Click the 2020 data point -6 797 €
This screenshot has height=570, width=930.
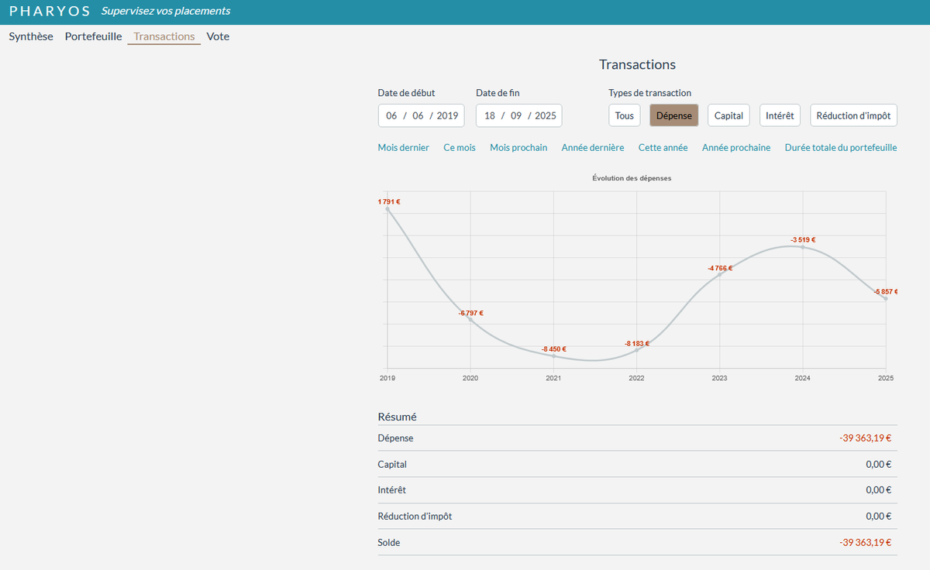point(470,319)
